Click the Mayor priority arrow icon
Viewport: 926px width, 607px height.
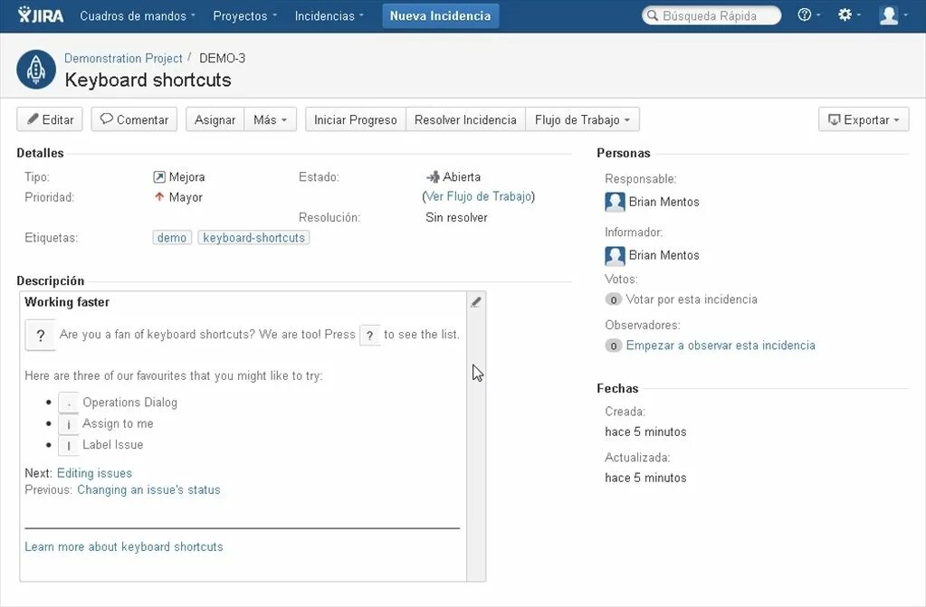click(x=159, y=196)
